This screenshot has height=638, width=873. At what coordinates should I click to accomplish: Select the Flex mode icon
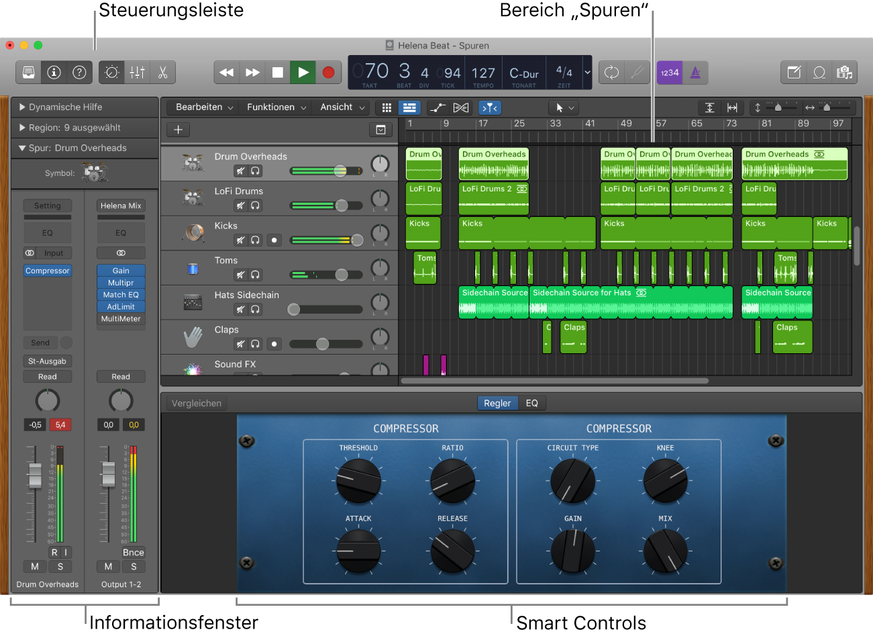(460, 107)
